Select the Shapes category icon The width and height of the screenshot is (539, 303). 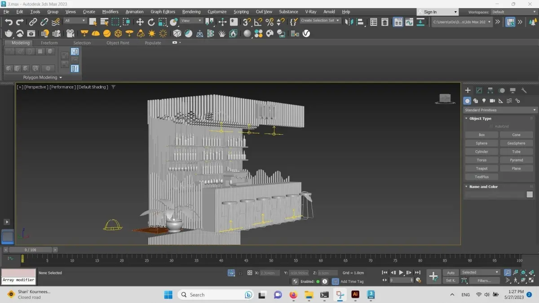click(476, 101)
